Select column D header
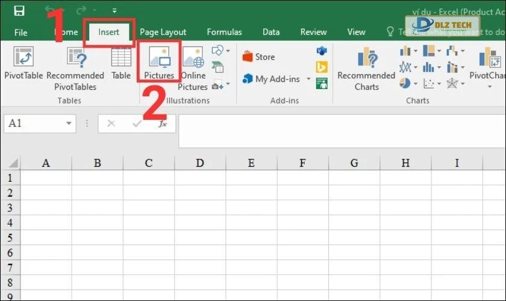This screenshot has width=506, height=301. (200, 163)
